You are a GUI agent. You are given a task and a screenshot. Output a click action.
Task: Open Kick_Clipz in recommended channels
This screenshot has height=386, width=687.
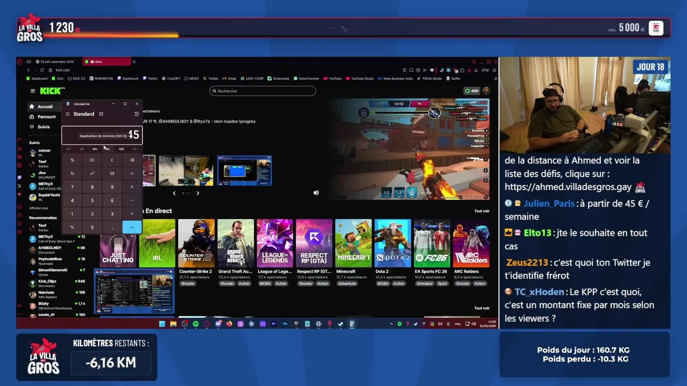(x=56, y=283)
